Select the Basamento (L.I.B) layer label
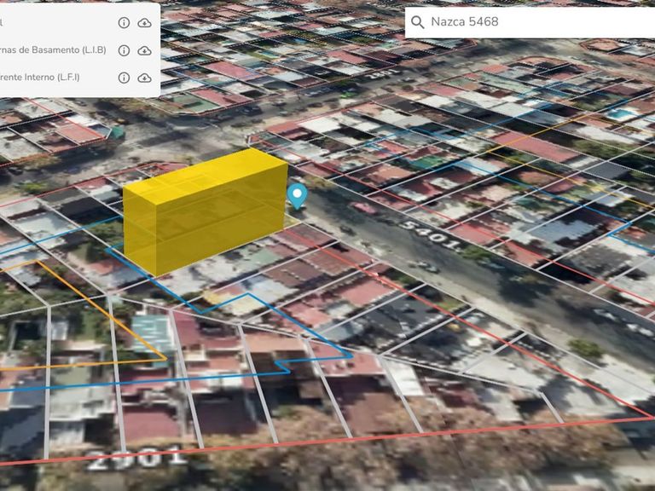The height and width of the screenshot is (491, 655). (x=51, y=50)
